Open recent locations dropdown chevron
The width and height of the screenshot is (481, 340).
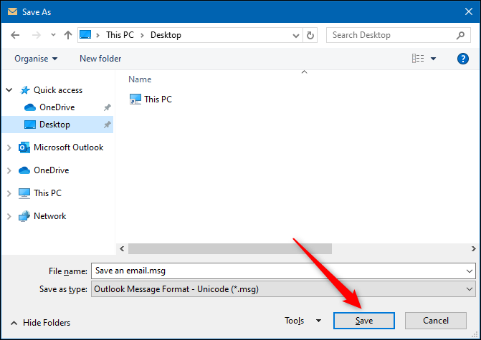click(x=53, y=34)
